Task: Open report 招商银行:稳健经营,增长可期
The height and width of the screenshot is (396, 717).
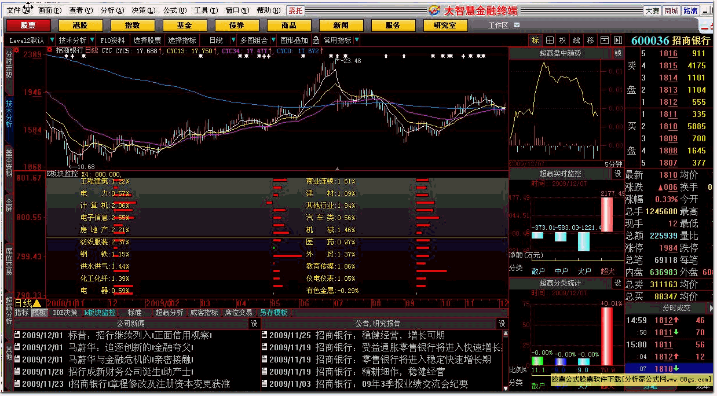Action: (380, 335)
